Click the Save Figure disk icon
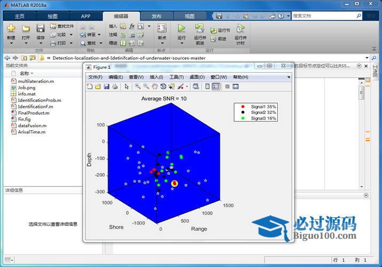This screenshot has width=382, height=267. [x=106, y=87]
